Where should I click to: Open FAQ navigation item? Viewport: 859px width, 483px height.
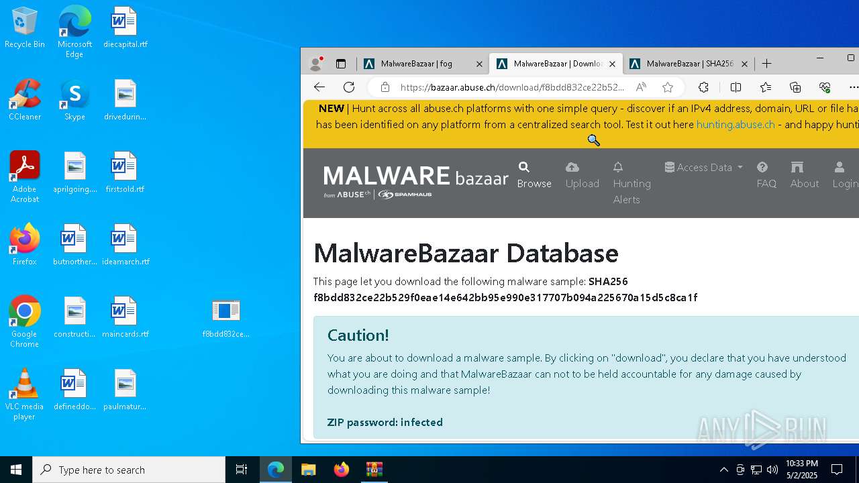click(x=766, y=175)
